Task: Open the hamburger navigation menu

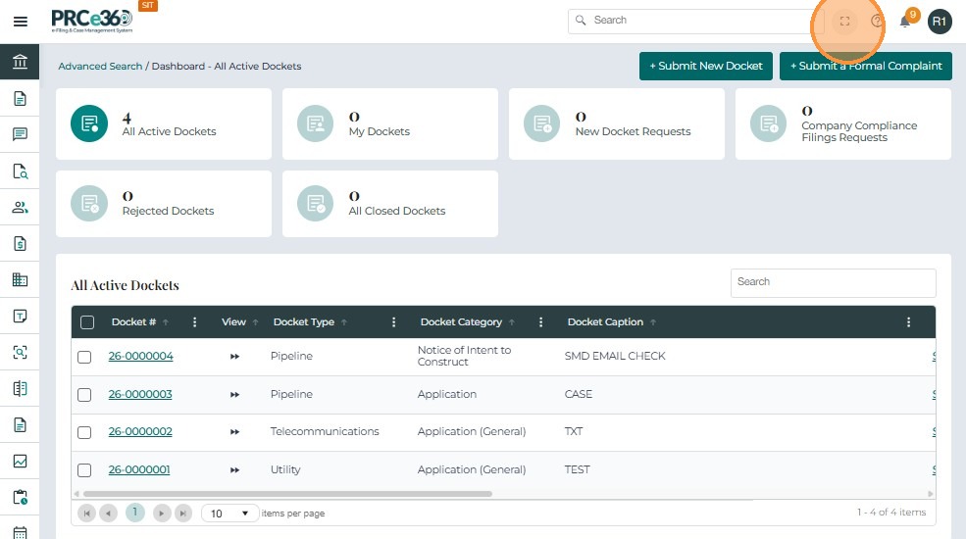Action: 20,22
